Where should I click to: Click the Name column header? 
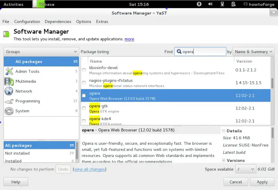tap(161, 61)
